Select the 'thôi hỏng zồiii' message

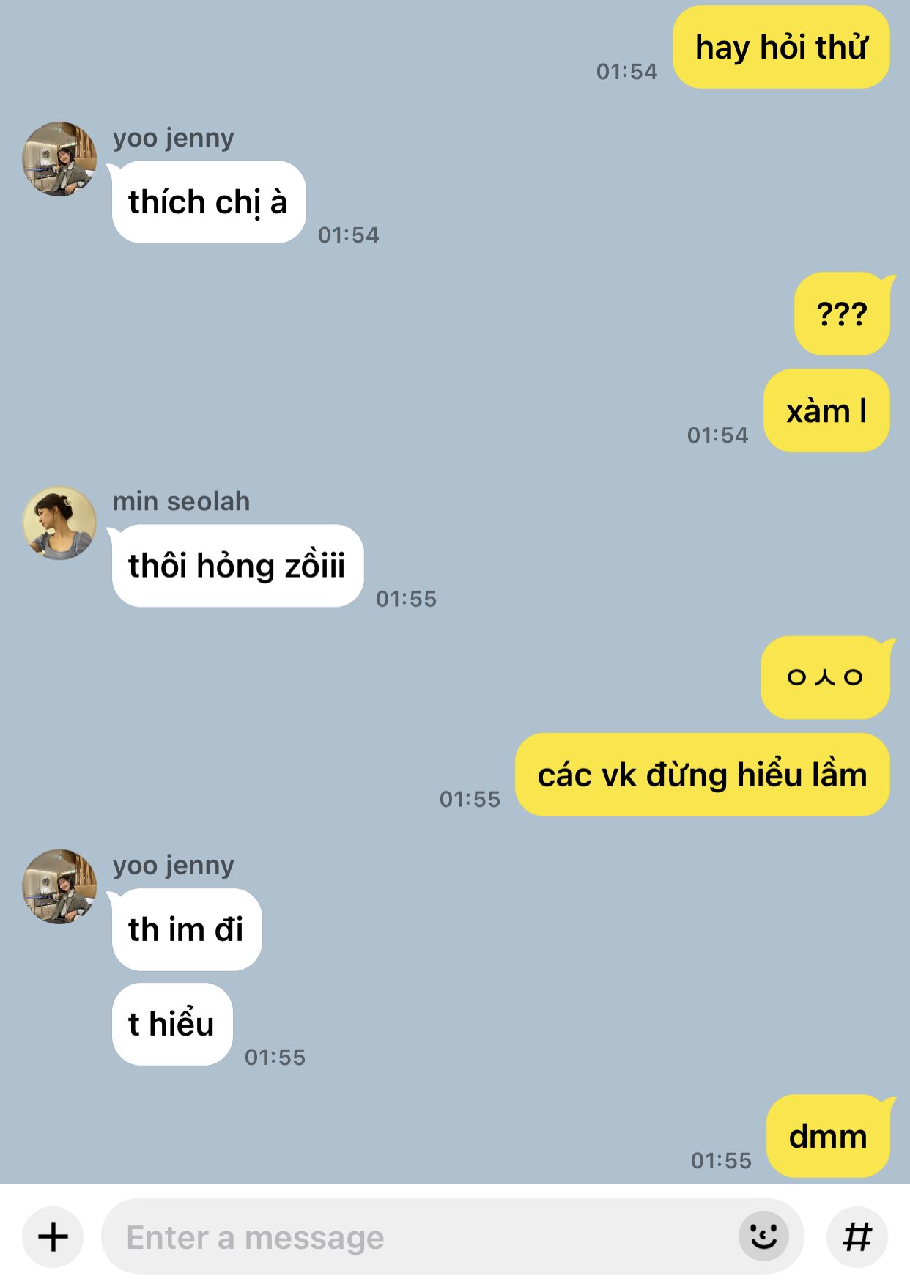click(x=237, y=566)
